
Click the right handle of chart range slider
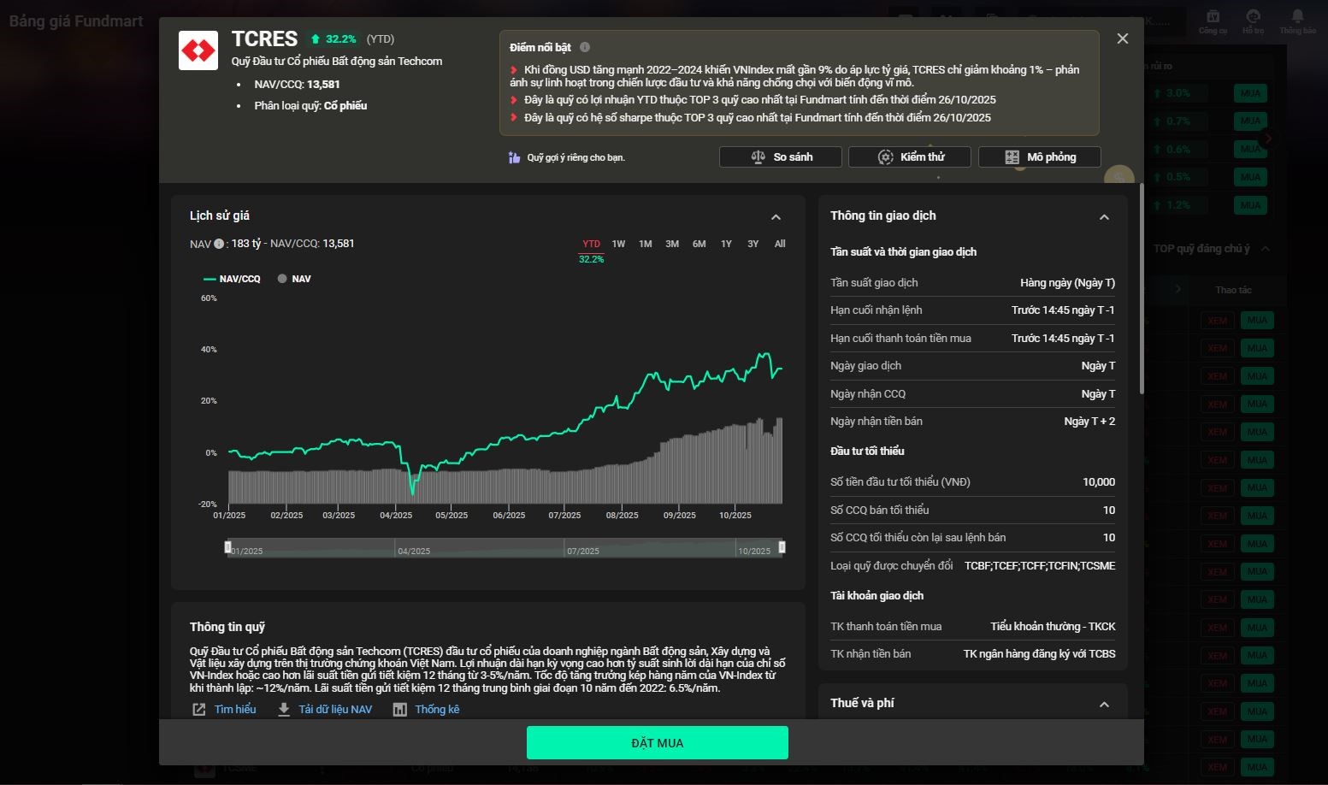point(782,547)
